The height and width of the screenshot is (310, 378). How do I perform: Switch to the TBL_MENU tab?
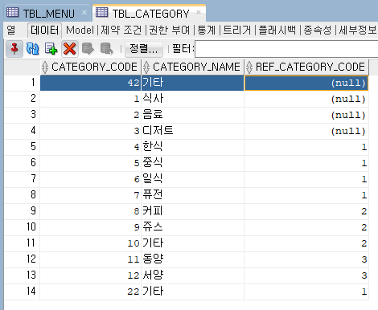47,13
